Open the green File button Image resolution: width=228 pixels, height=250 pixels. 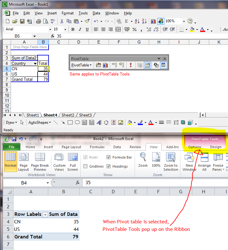pyautogui.click(x=12, y=147)
